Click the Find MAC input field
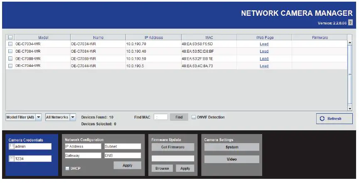 [161, 117]
